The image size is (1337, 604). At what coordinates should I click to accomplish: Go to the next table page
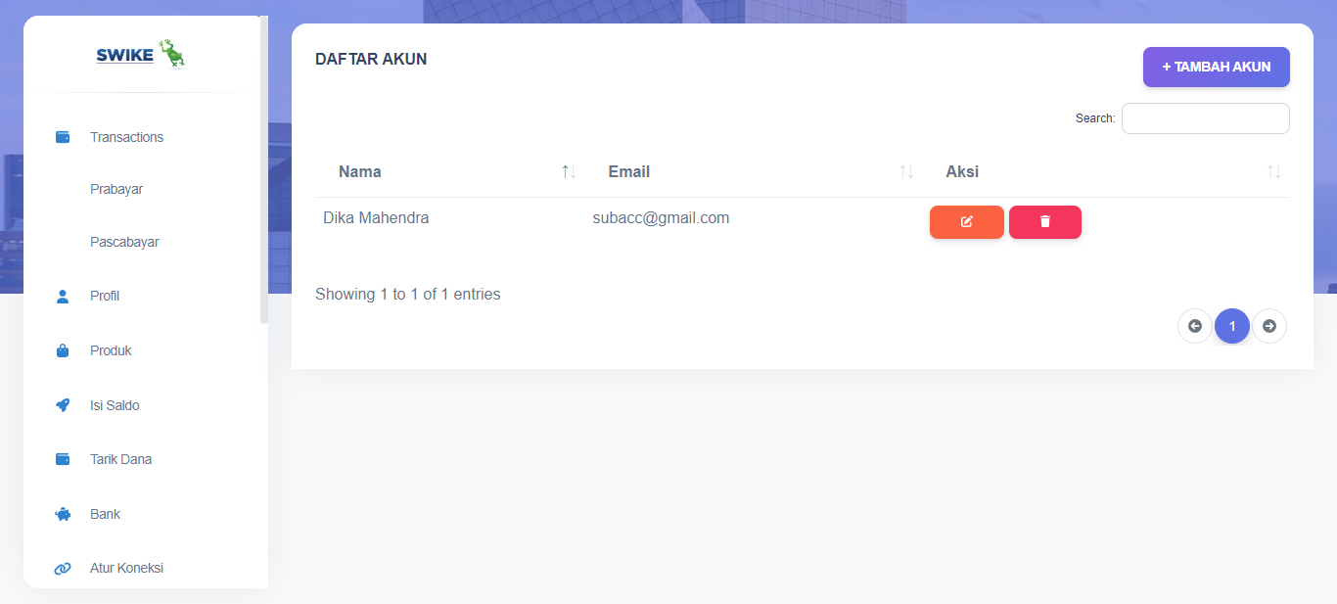click(1268, 326)
